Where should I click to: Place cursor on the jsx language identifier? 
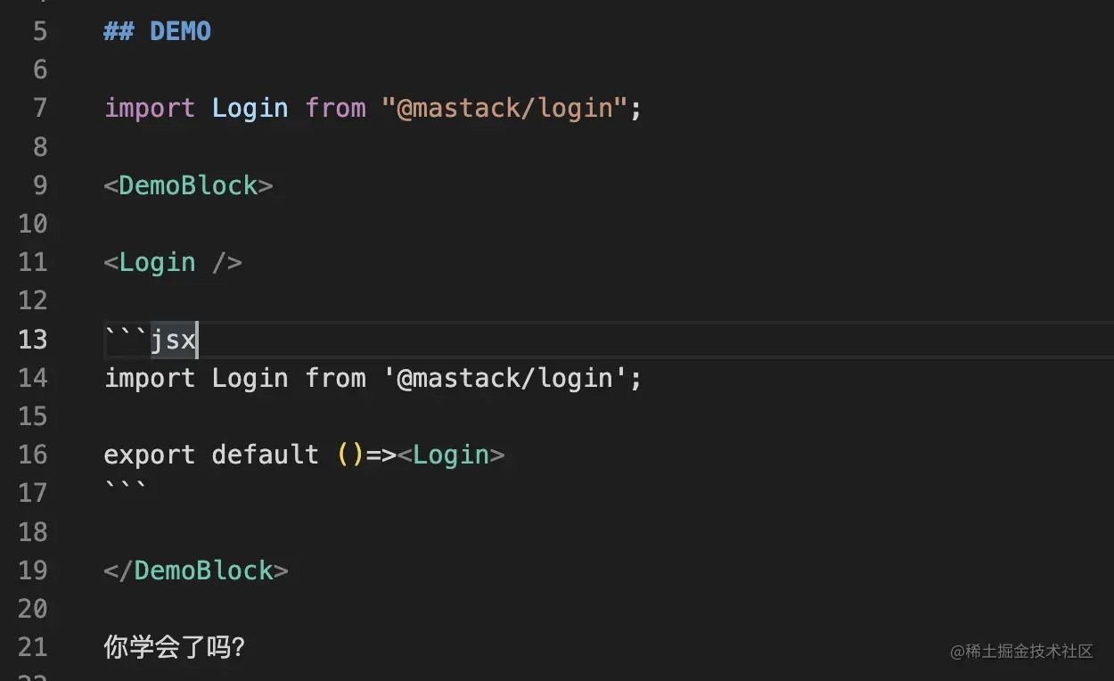coord(173,340)
